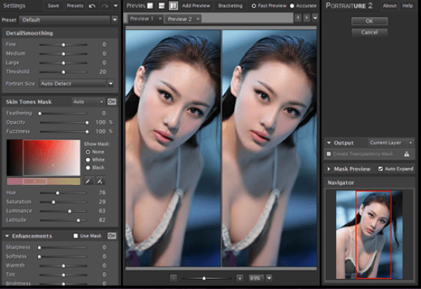Viewport: 421px width, 289px height.
Task: Collapse the Output section
Action: click(328, 143)
